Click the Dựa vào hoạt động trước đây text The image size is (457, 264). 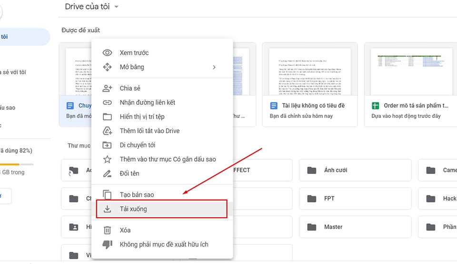[x=406, y=116]
